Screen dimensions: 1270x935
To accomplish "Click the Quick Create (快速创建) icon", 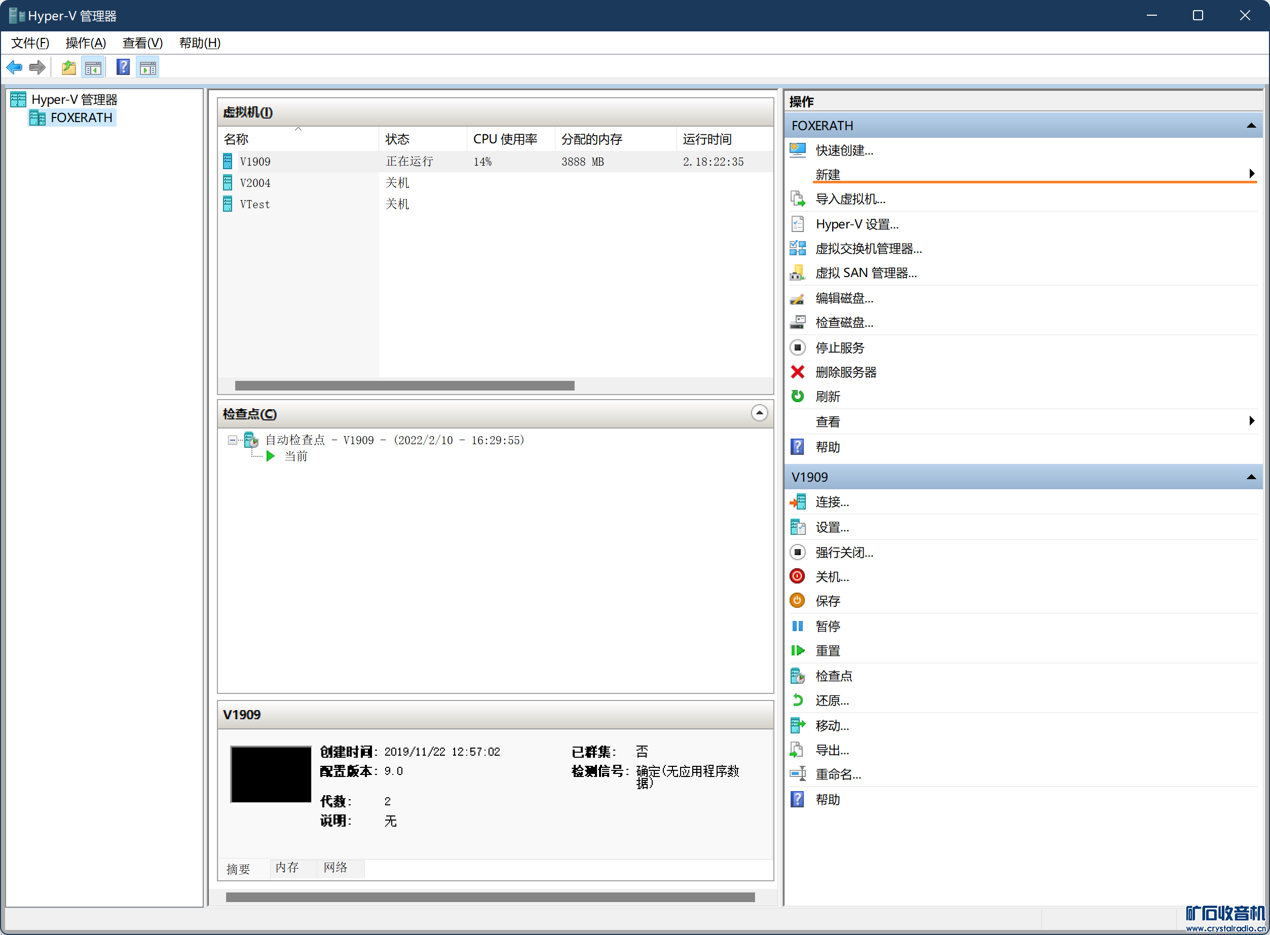I will (798, 150).
